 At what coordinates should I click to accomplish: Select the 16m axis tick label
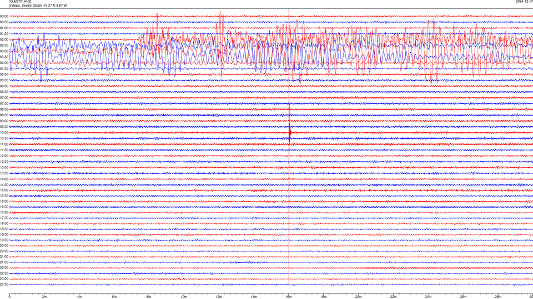[289, 297]
